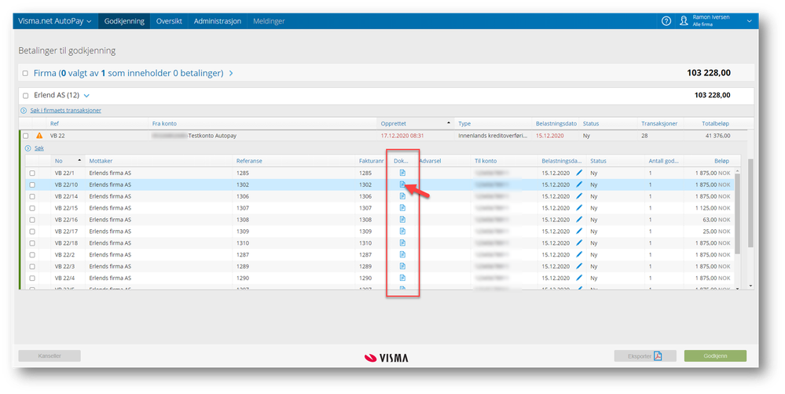Image resolution: width=785 pixels, height=394 pixels.
Task: Edit debit date pencil for VB 22/10
Action: click(x=579, y=184)
